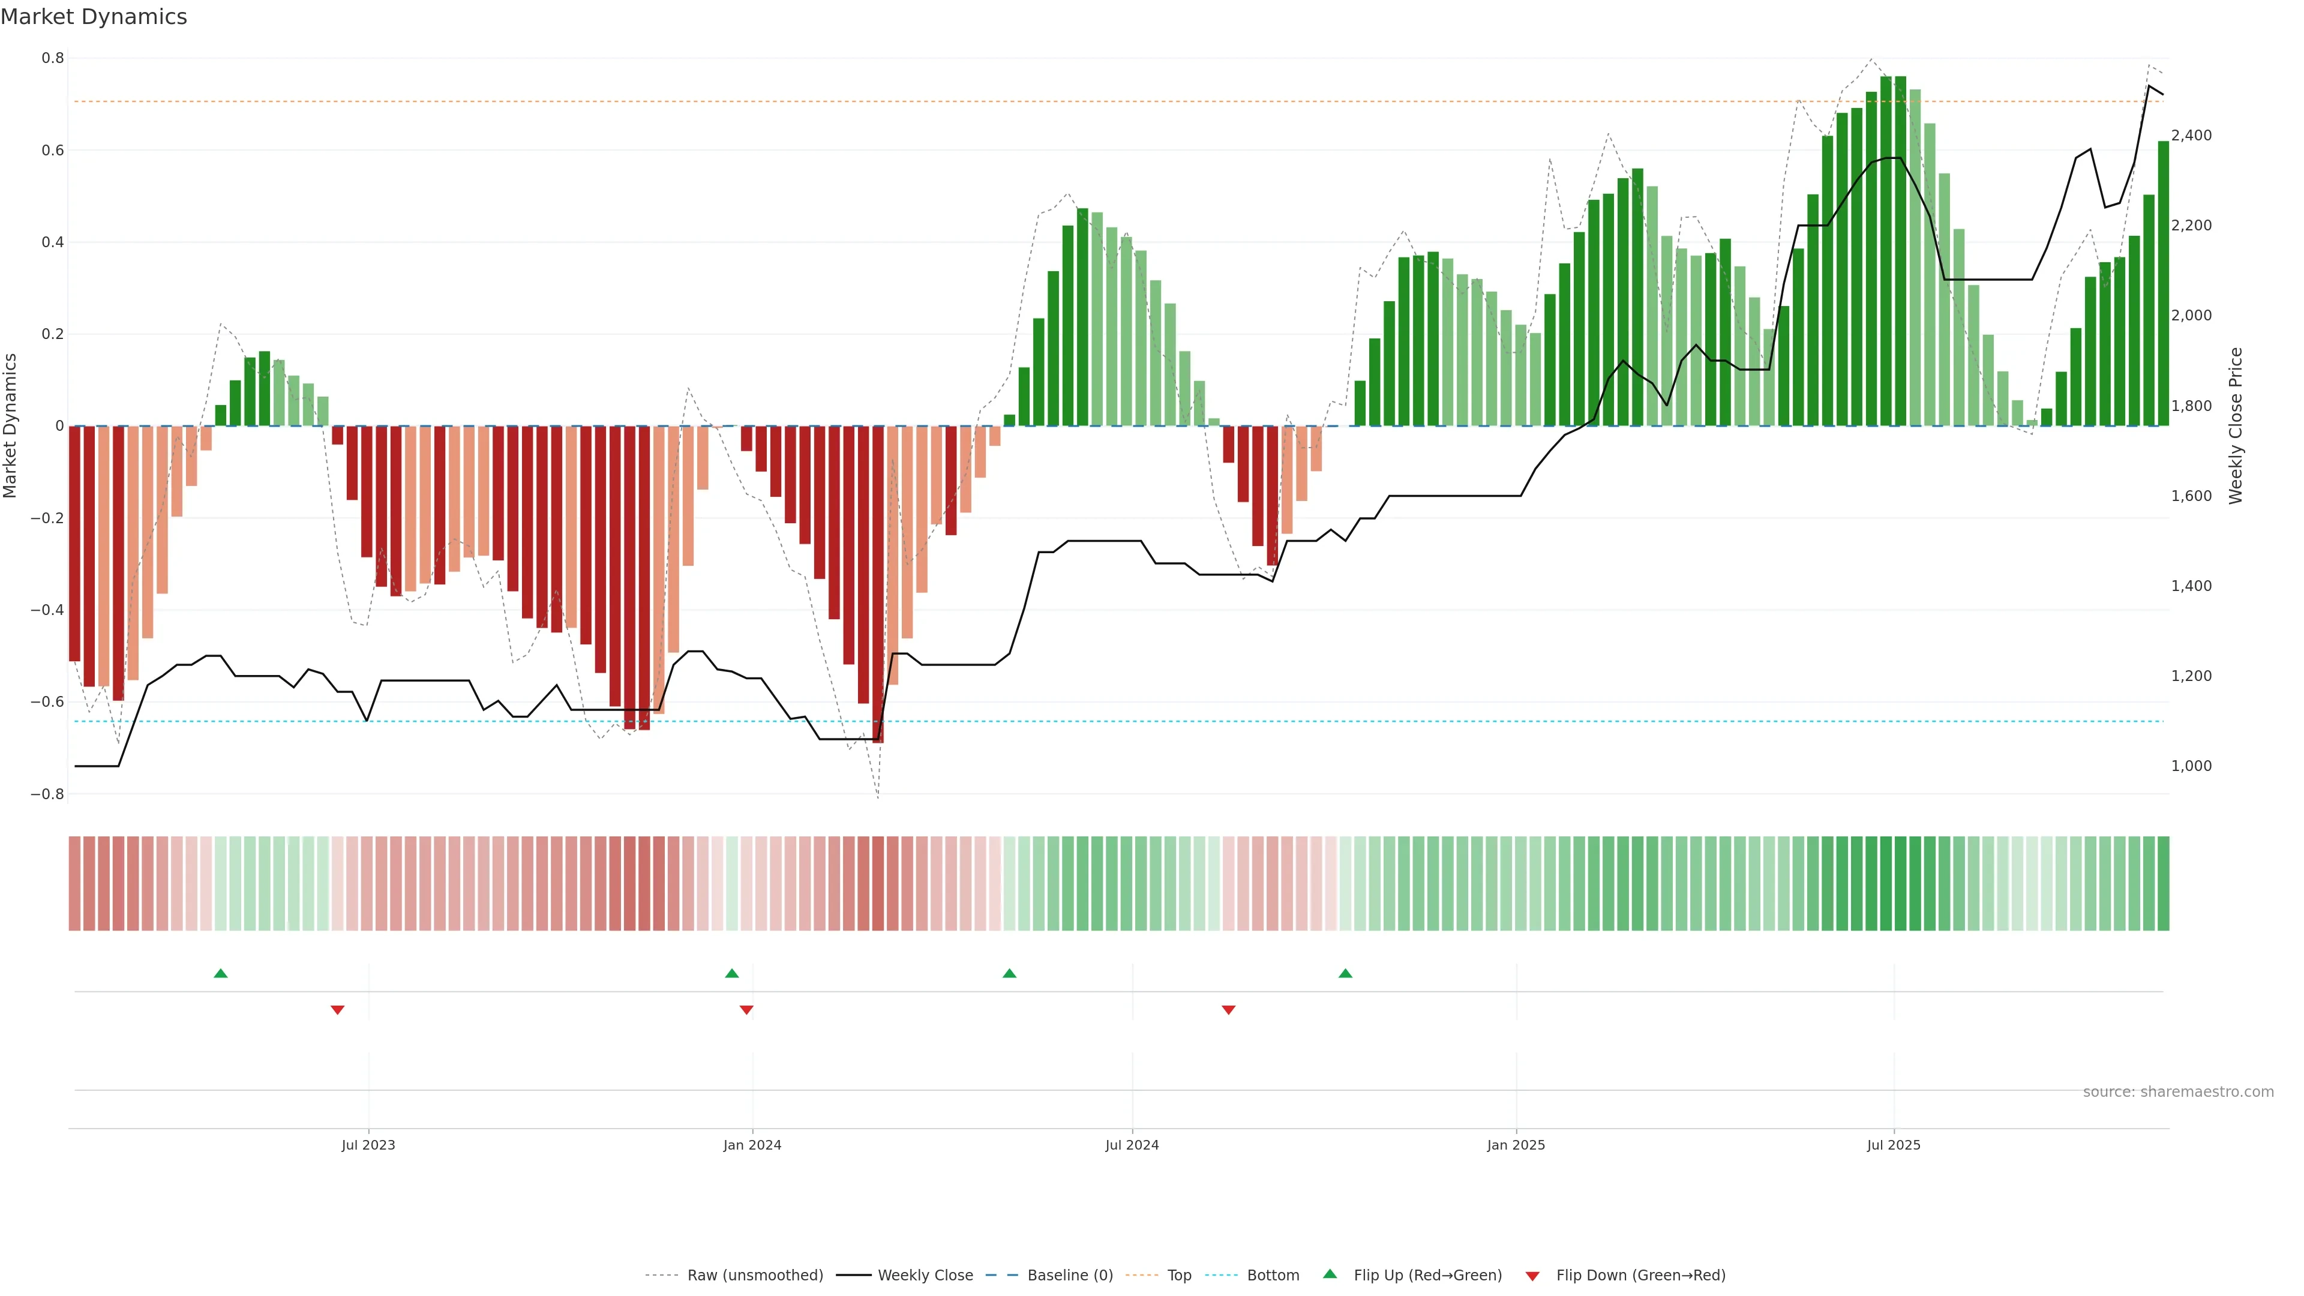
Task: Click the Jul 2024 x-axis label
Action: [1132, 1145]
